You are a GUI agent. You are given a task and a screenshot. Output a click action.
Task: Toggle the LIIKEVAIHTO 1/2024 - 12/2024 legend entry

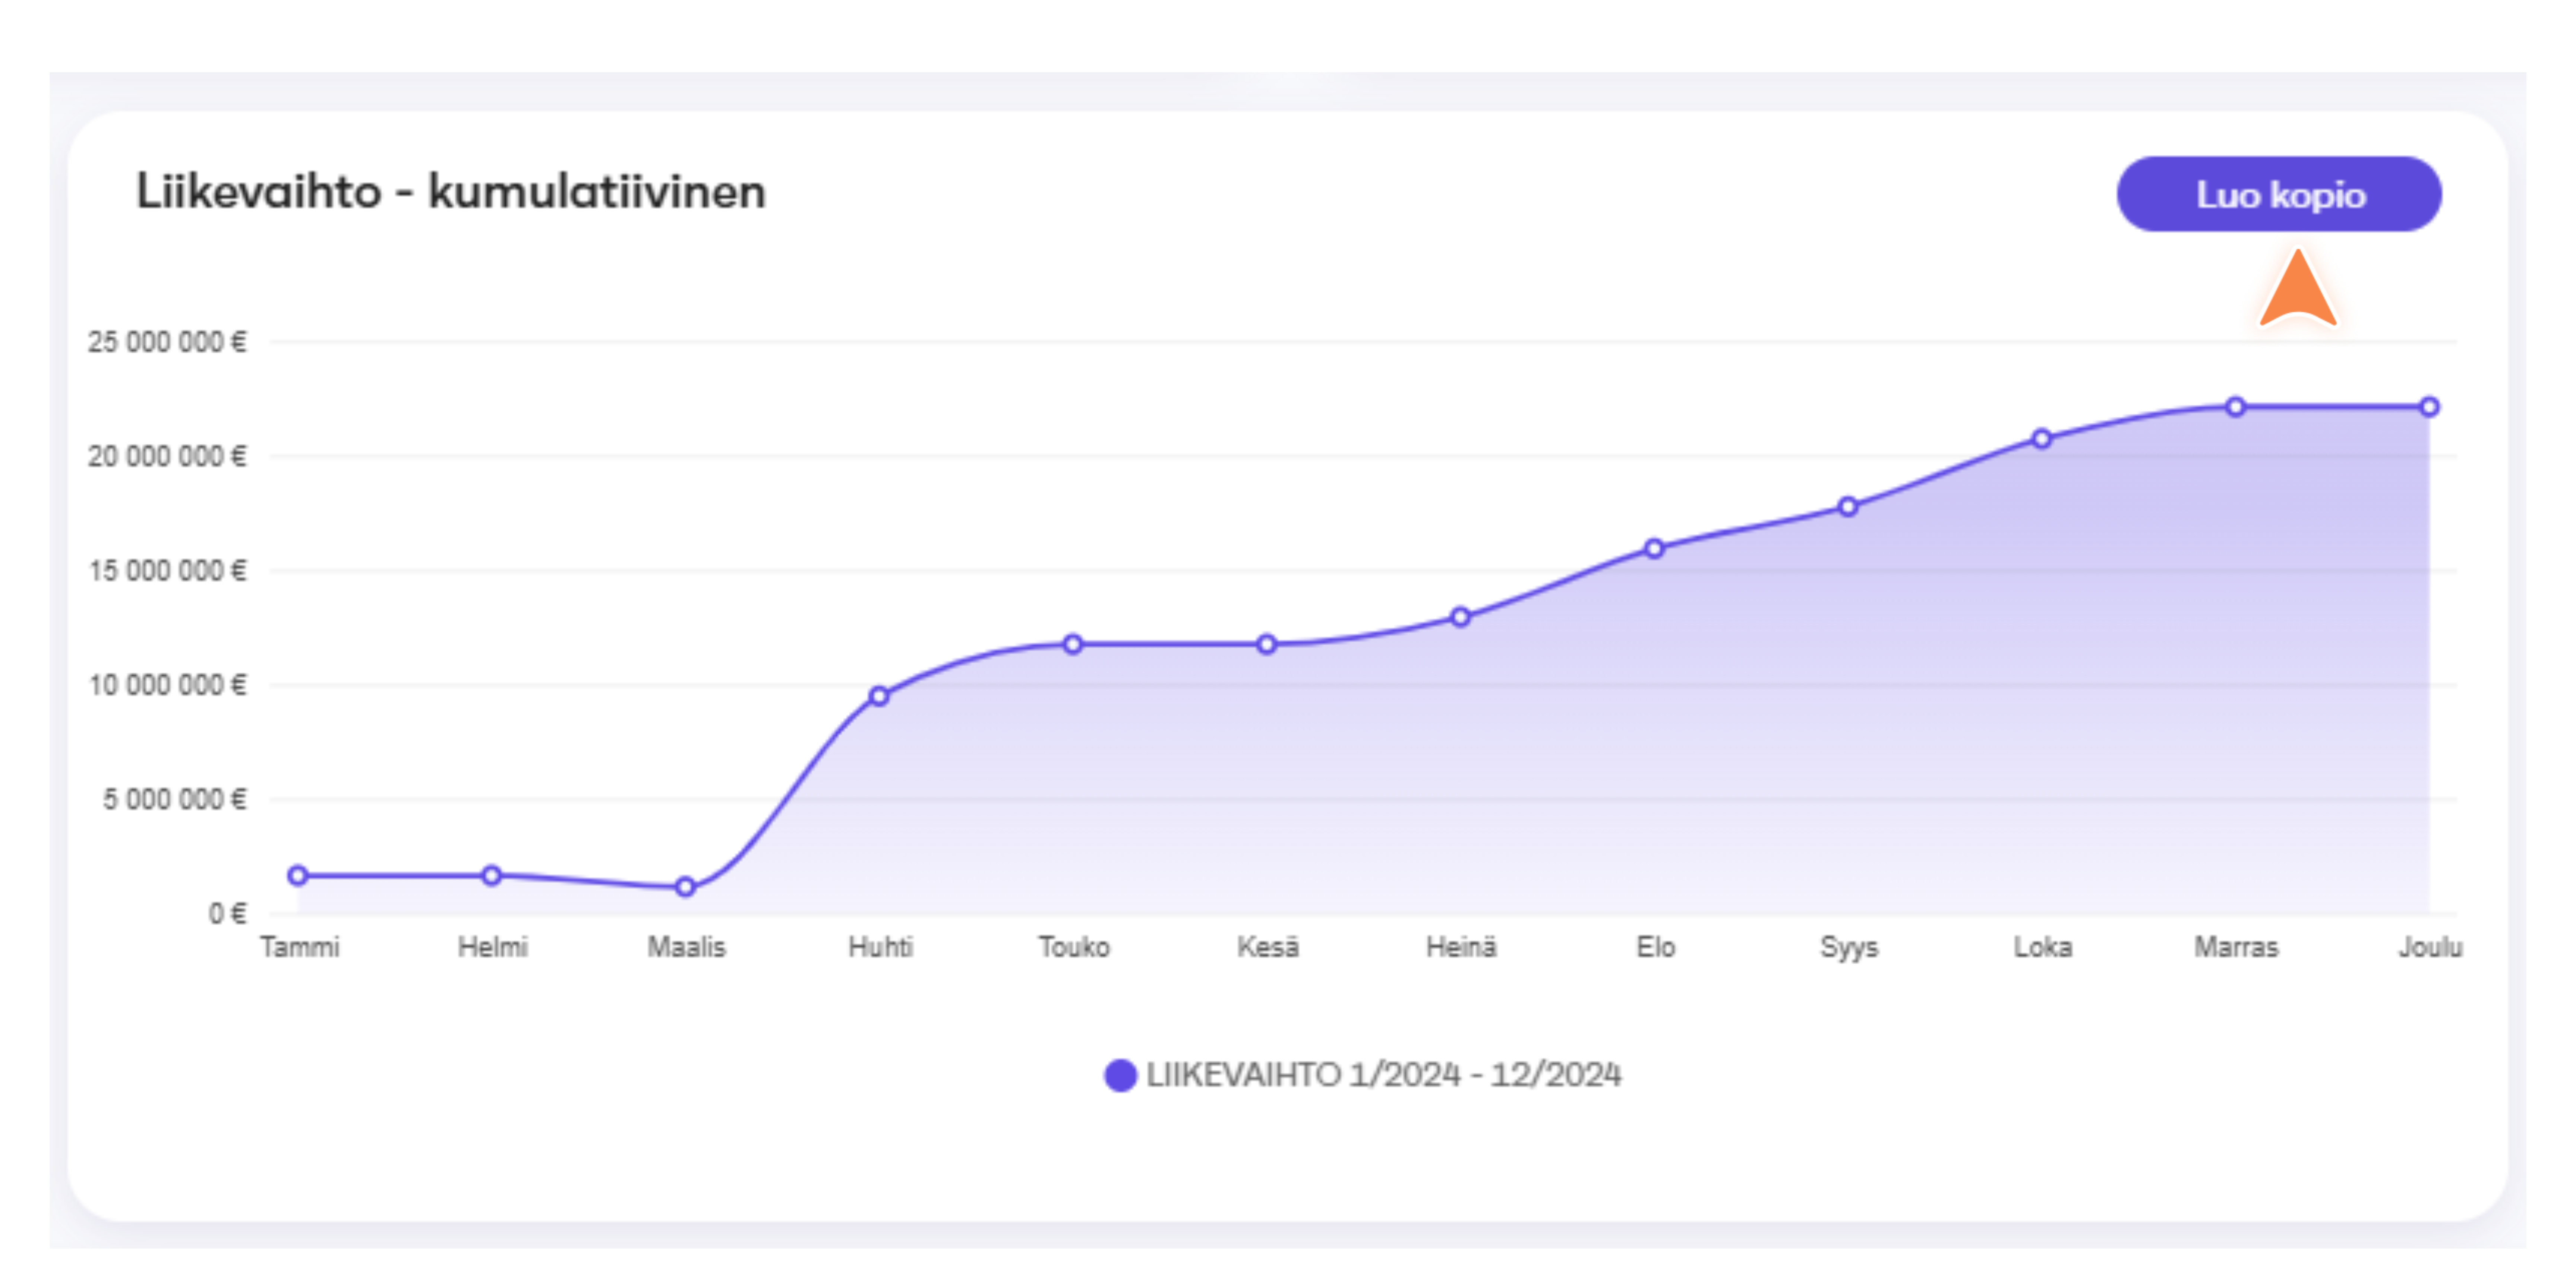pos(1363,1075)
